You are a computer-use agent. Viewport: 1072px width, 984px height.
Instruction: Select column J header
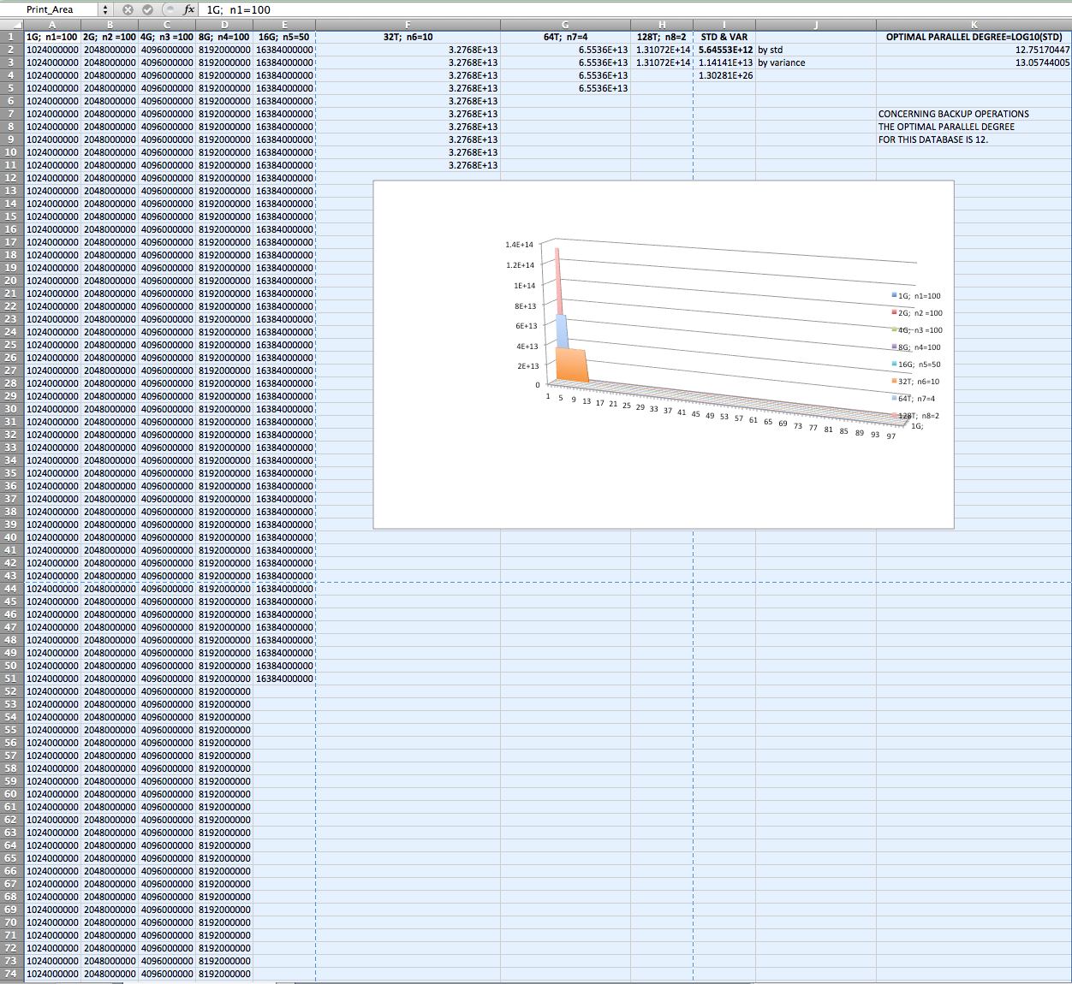[x=816, y=25]
